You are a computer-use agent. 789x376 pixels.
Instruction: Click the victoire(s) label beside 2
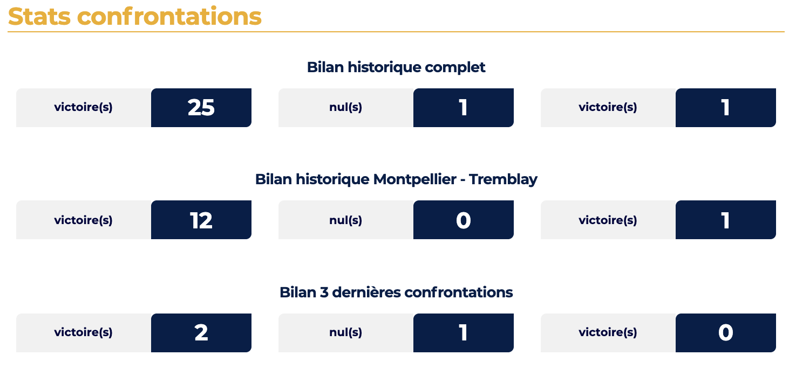83,332
